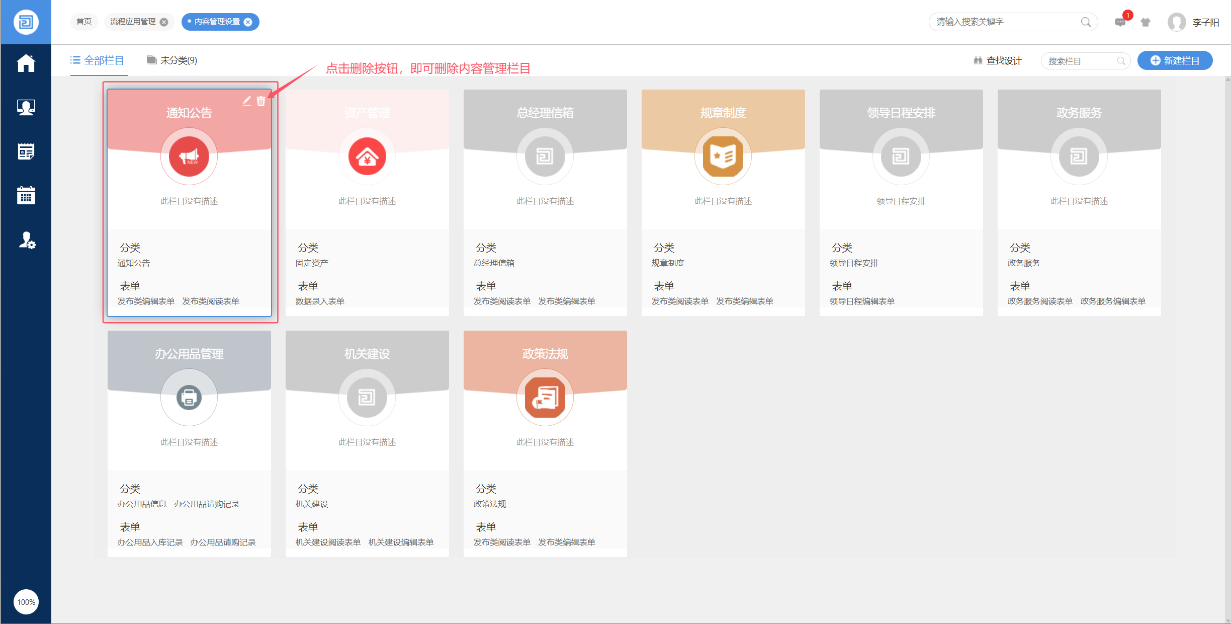Click the user settings icon in sidebar
Image resolution: width=1231 pixels, height=624 pixels.
click(x=26, y=241)
